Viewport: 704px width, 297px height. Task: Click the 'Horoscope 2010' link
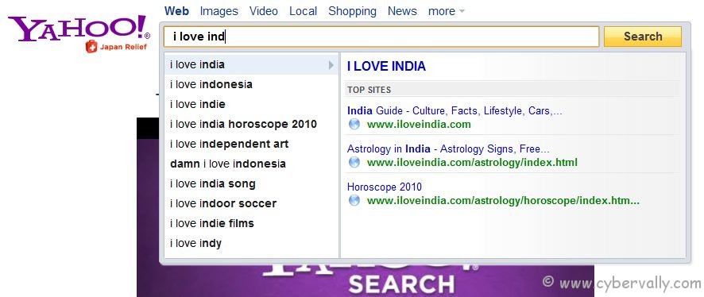(x=385, y=187)
